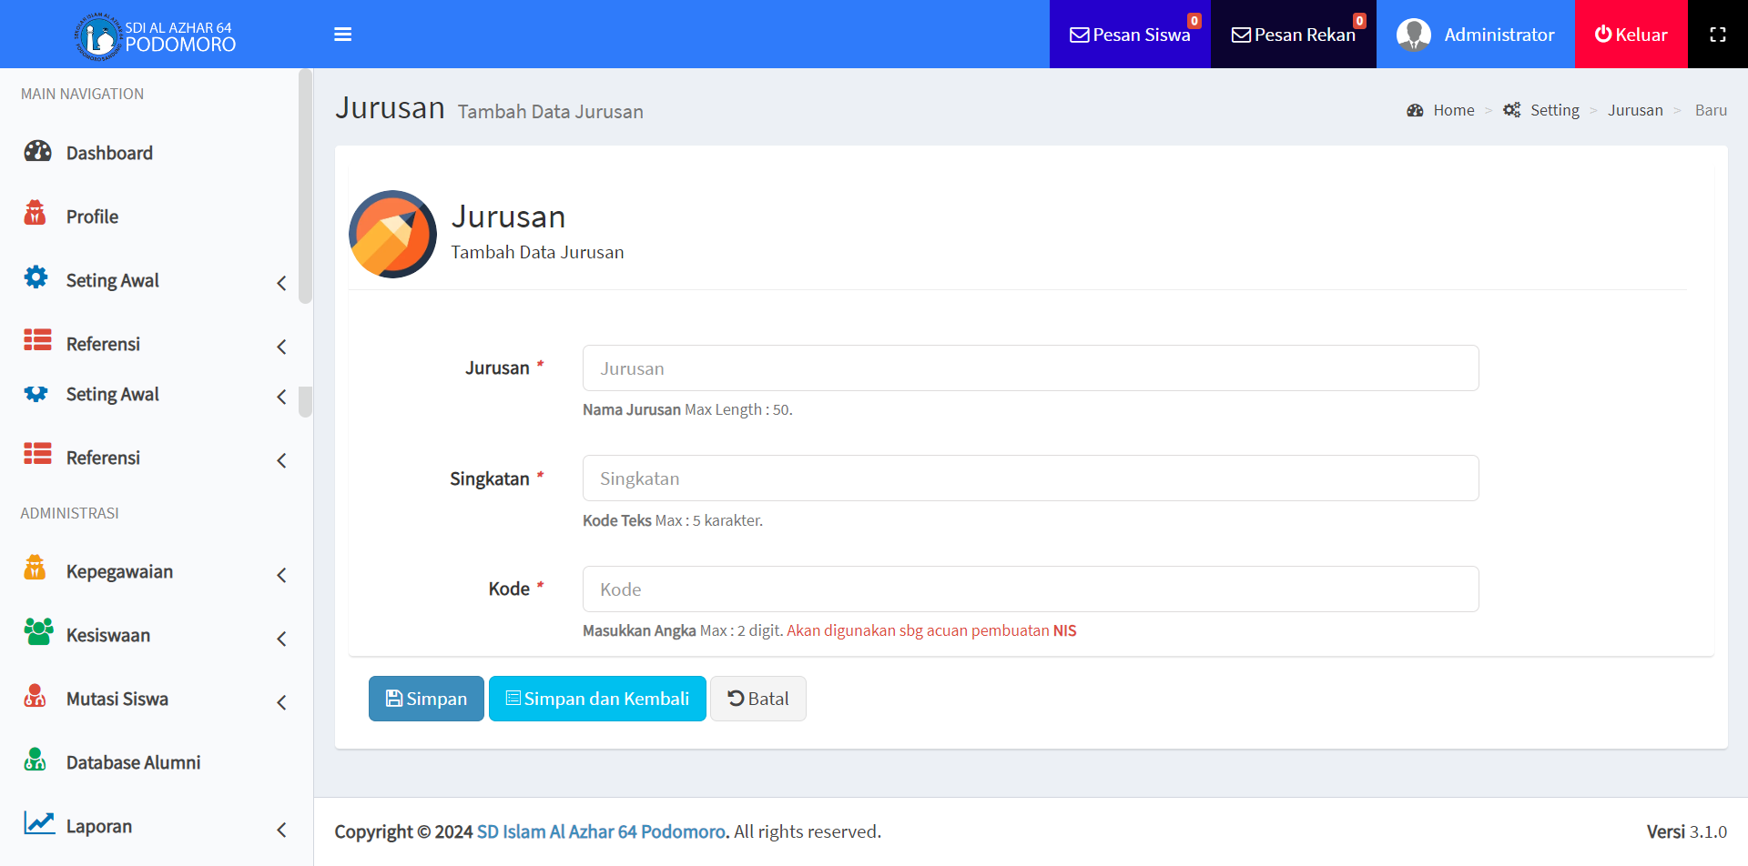Click the Database Alumni icon

click(x=36, y=760)
